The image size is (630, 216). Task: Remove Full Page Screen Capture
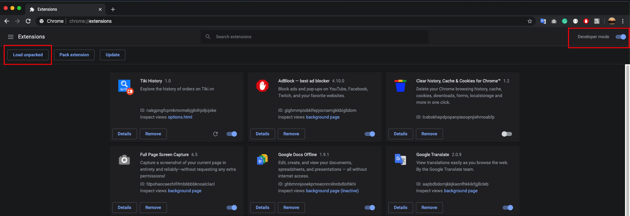[153, 208]
